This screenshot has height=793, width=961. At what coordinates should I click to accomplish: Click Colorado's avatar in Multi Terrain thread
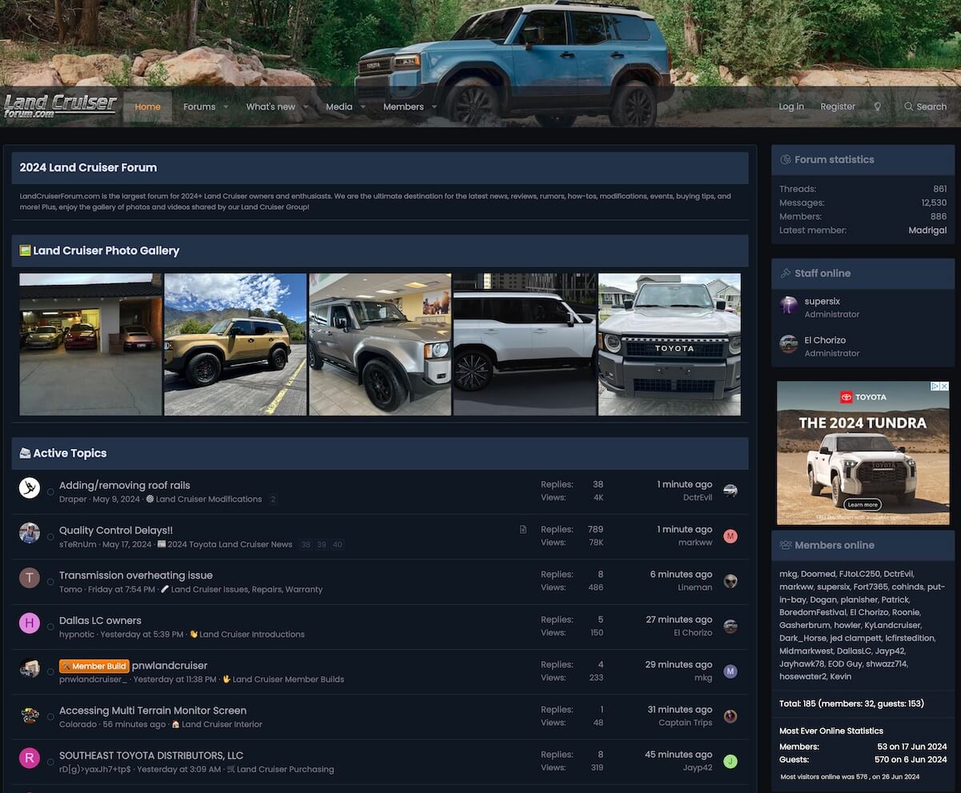(x=30, y=713)
